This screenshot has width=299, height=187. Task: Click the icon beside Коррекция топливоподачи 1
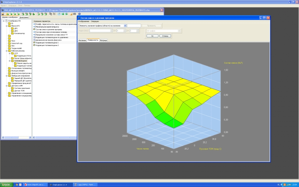click(34, 43)
